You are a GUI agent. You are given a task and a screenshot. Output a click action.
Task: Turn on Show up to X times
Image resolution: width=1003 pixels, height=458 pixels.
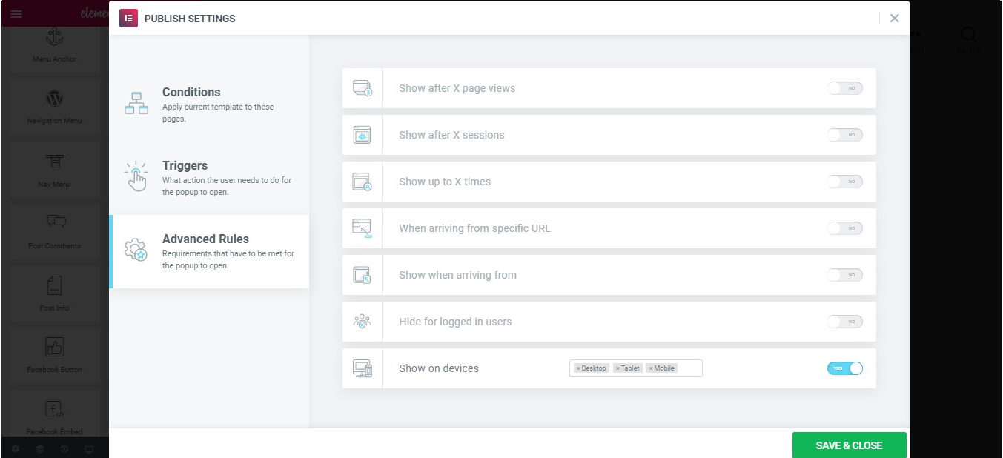click(x=845, y=182)
